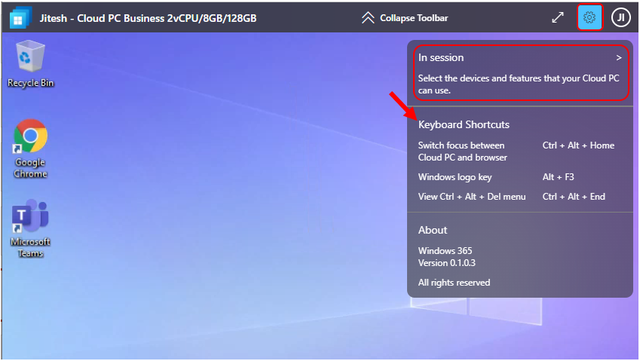Click the About heading
Viewport: 640px width, 361px height.
pos(433,230)
